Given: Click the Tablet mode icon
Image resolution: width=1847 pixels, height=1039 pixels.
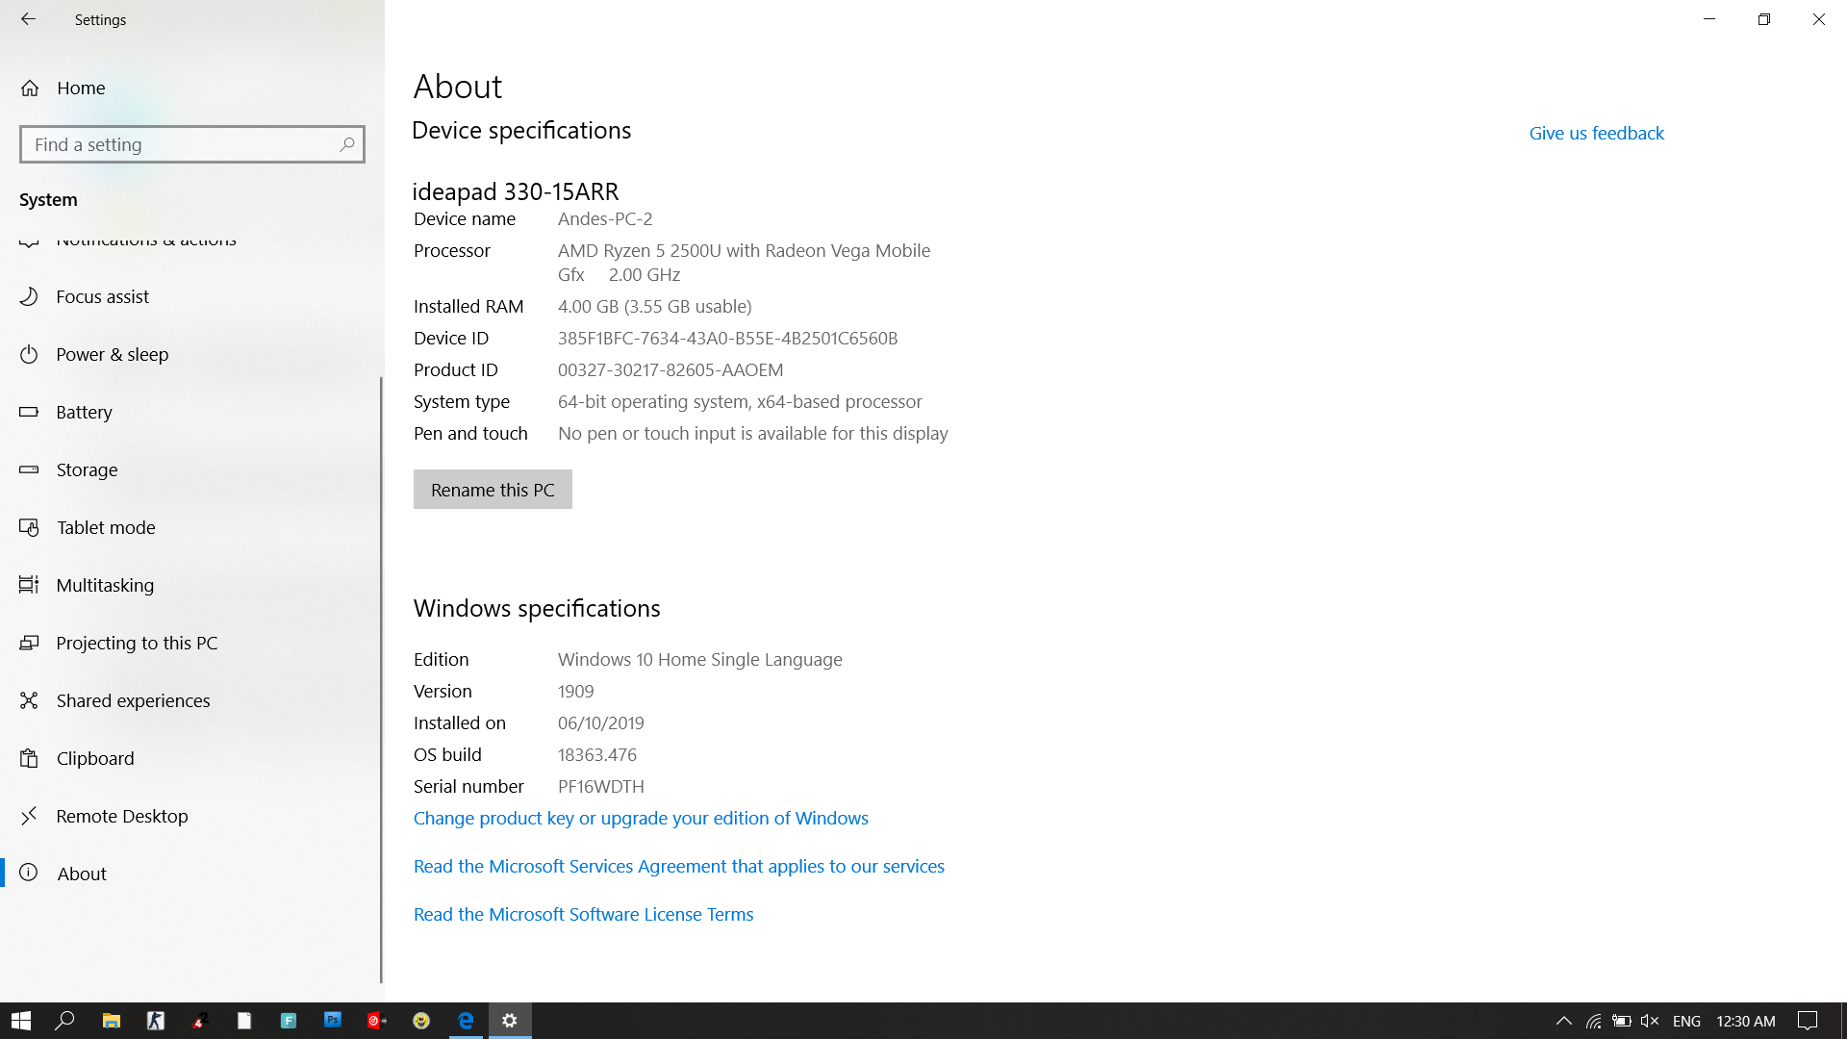Looking at the screenshot, I should coord(29,527).
